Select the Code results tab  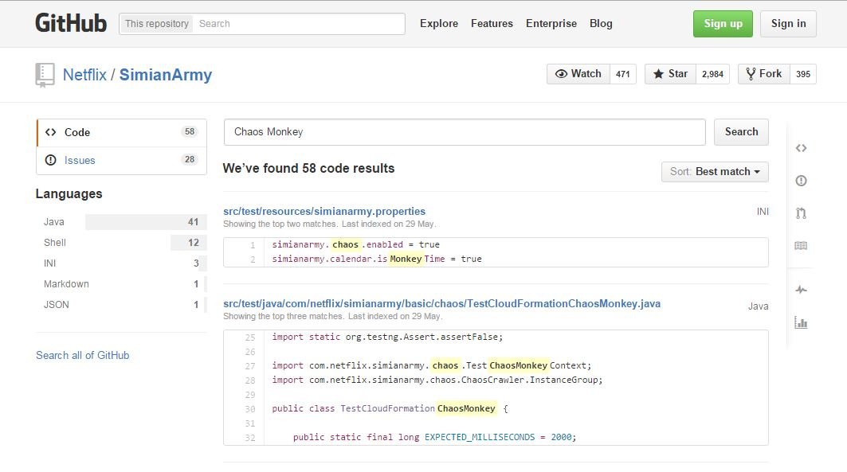click(x=122, y=133)
